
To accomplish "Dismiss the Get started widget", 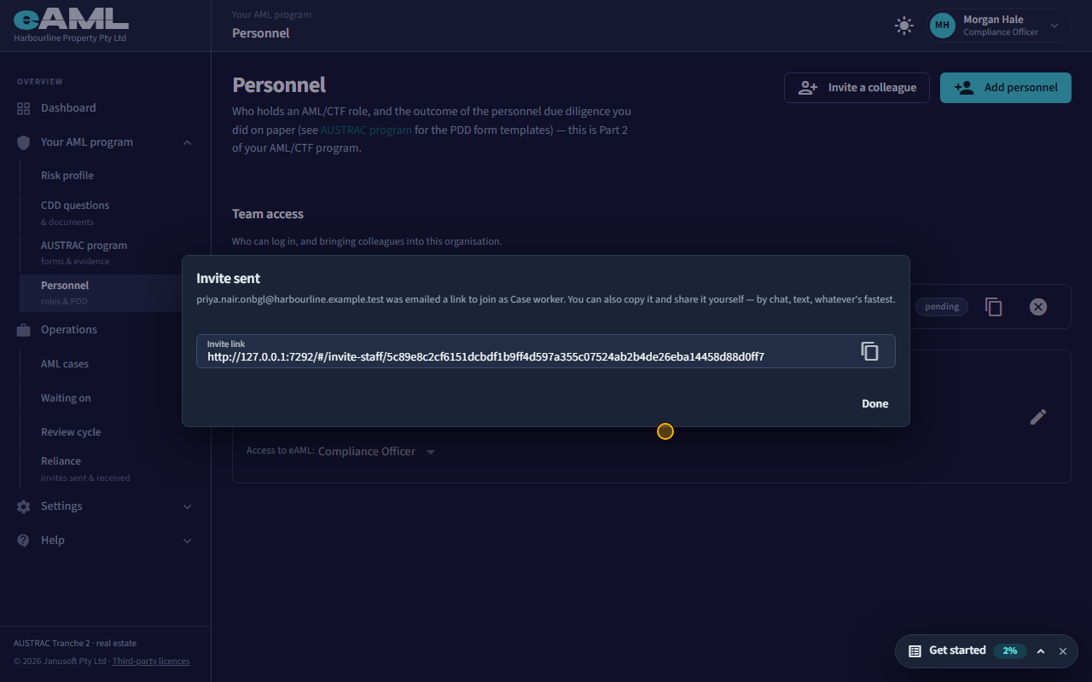I will 1063,651.
